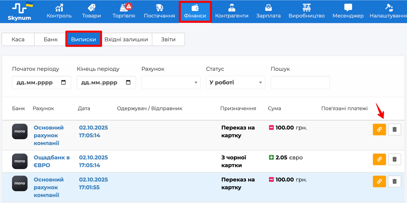Delete the Ощадбанк в ЄВРО statement row
The width and height of the screenshot is (407, 203).
394,159
